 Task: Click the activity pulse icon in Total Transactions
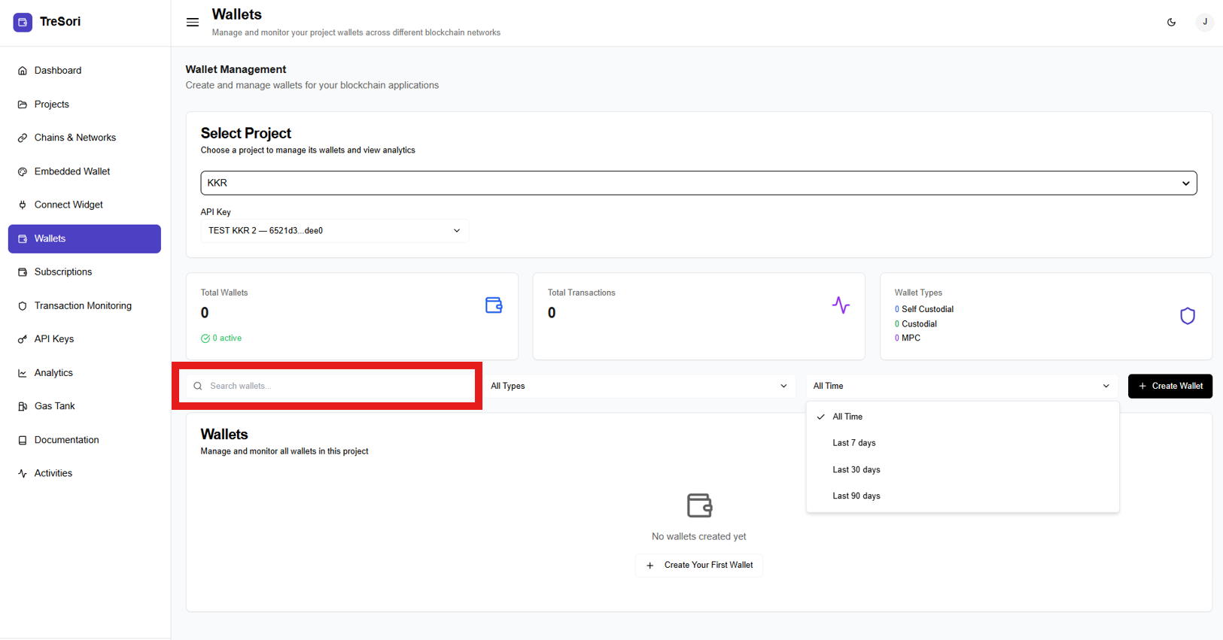841,305
